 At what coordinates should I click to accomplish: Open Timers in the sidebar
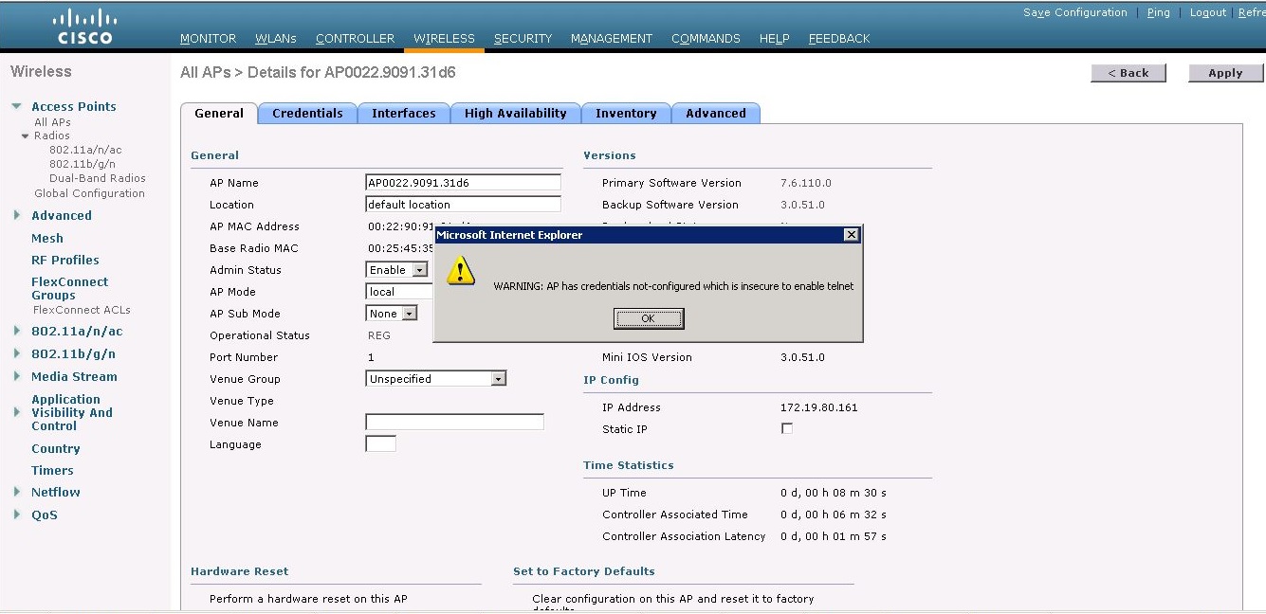[x=52, y=470]
